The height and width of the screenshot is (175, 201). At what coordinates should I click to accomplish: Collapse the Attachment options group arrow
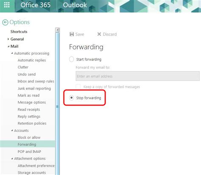pos(12,158)
